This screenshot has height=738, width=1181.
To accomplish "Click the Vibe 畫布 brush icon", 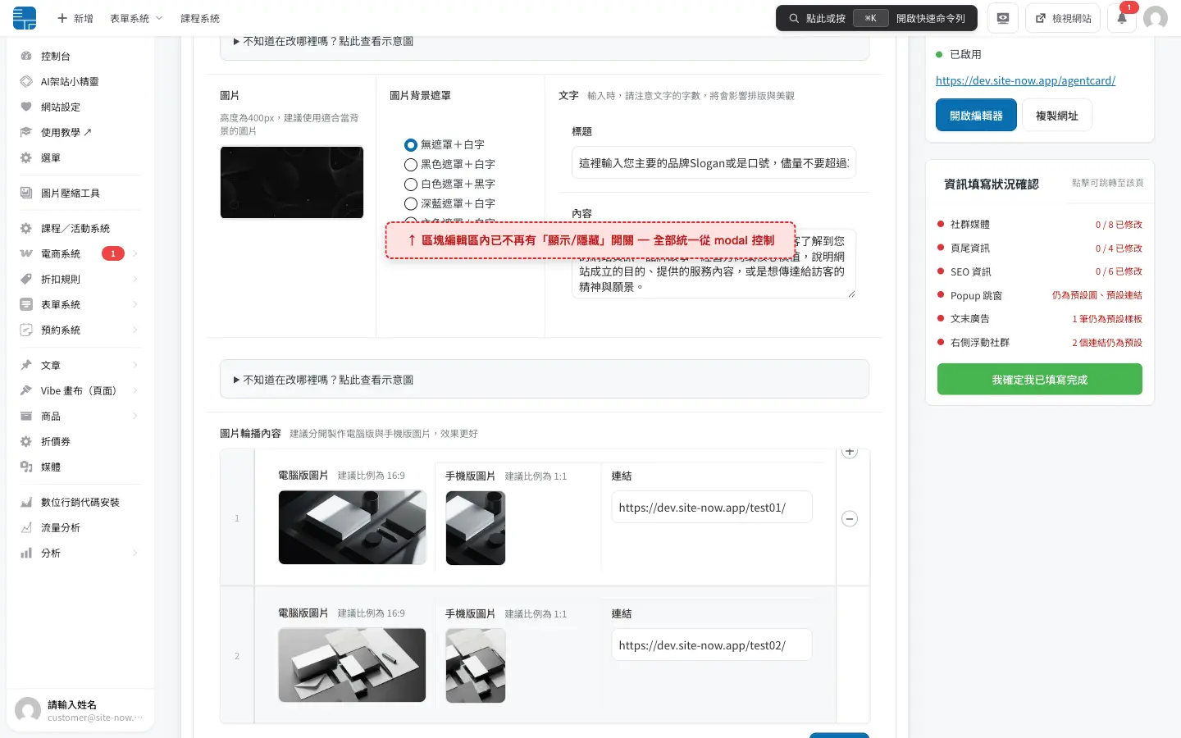I will click(x=26, y=390).
